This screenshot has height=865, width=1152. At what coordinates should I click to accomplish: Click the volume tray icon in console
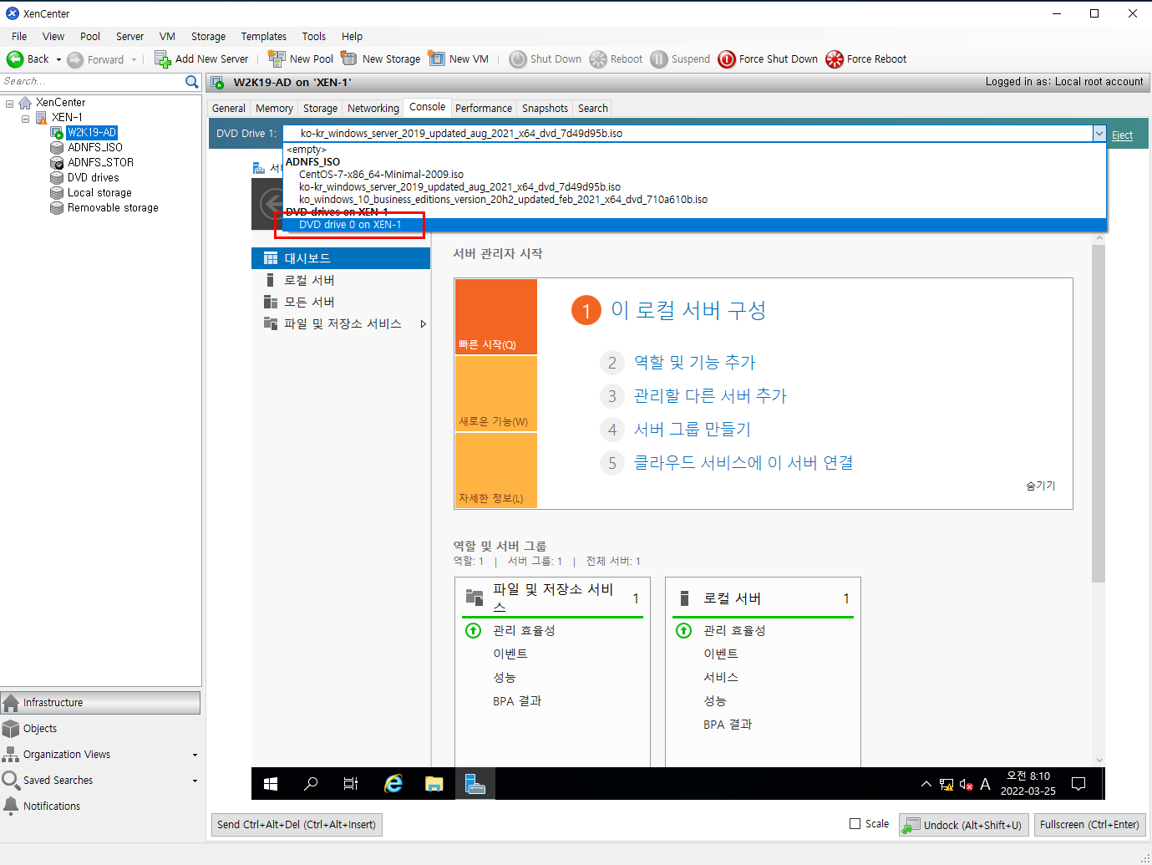click(966, 784)
